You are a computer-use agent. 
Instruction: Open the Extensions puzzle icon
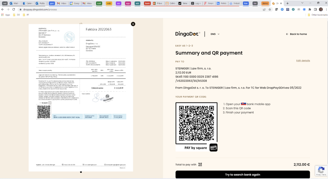tap(310, 9)
